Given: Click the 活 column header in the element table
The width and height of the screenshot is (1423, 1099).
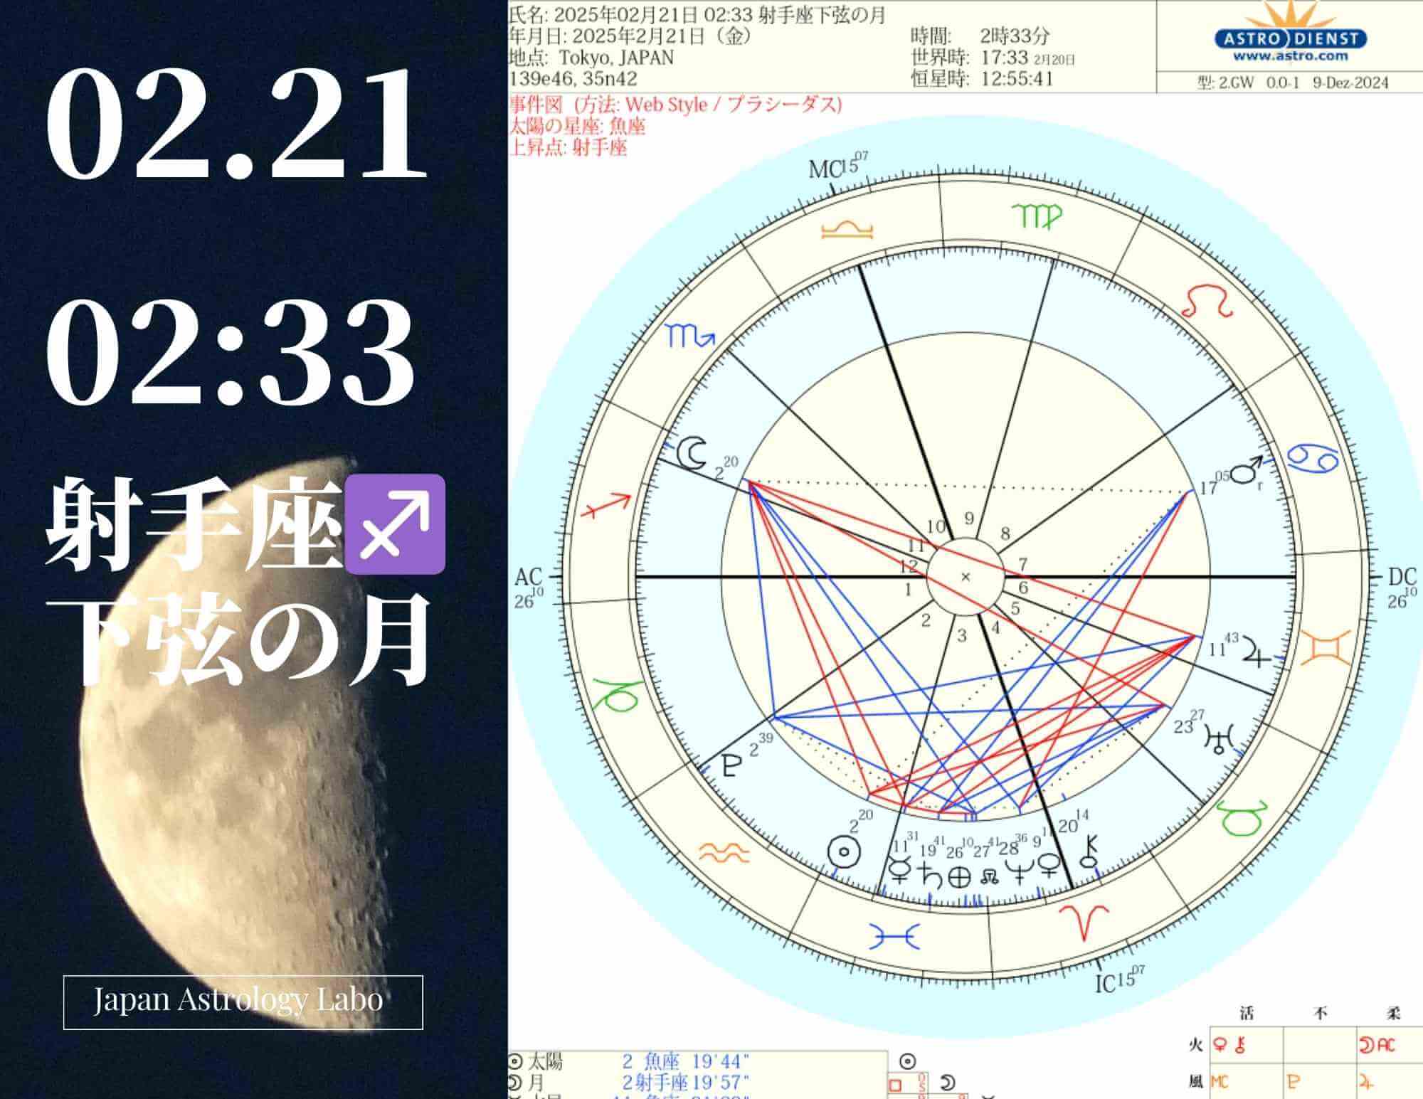Looking at the screenshot, I should click(x=1247, y=1013).
